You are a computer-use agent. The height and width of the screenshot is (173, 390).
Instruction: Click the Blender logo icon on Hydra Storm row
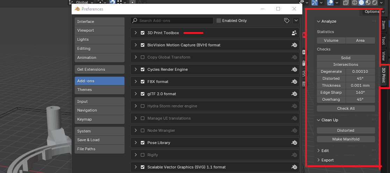click(x=294, y=106)
